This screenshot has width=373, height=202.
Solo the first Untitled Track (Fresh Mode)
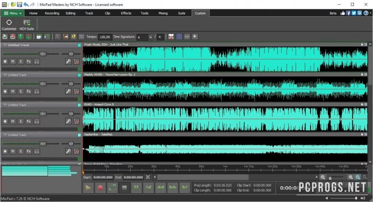pos(21,61)
